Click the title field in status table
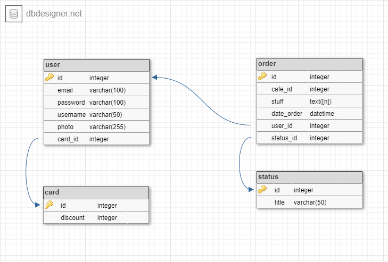 tap(309, 202)
